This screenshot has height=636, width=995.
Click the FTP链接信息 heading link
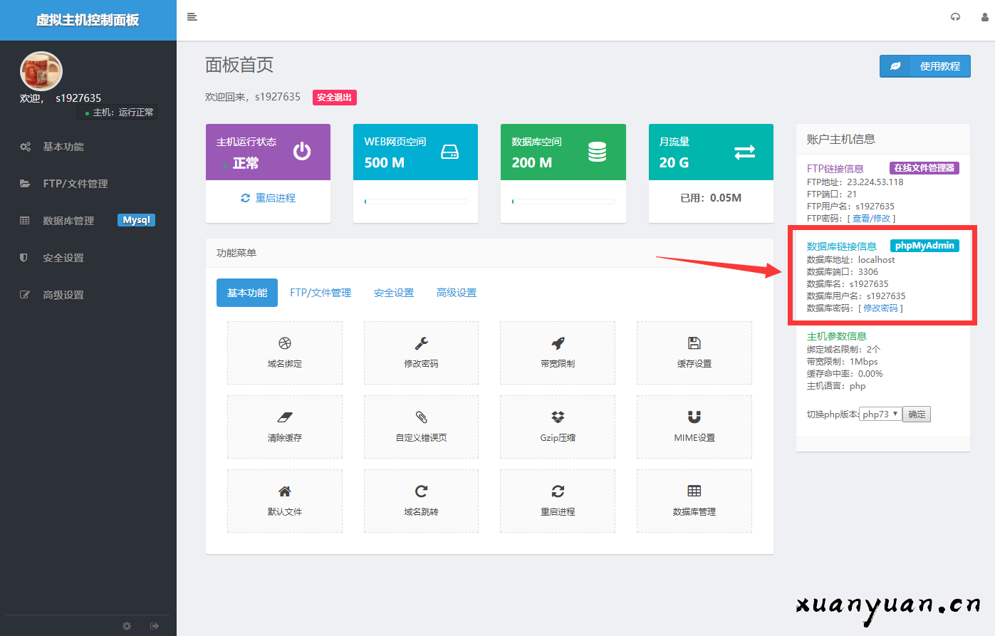pyautogui.click(x=835, y=169)
